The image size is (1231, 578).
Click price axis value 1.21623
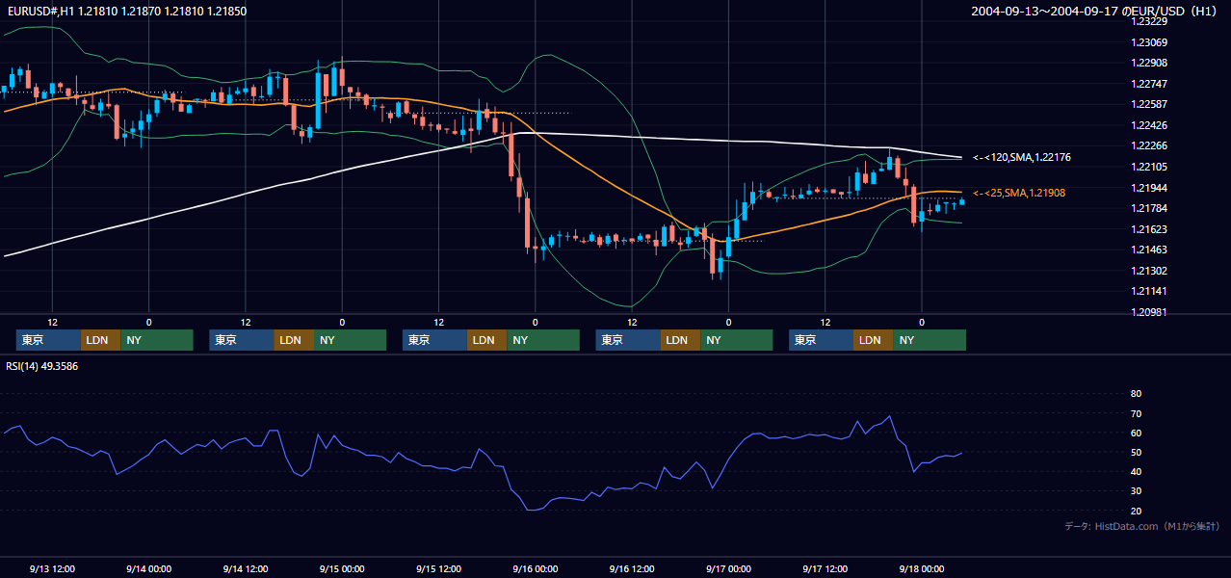coord(1149,229)
